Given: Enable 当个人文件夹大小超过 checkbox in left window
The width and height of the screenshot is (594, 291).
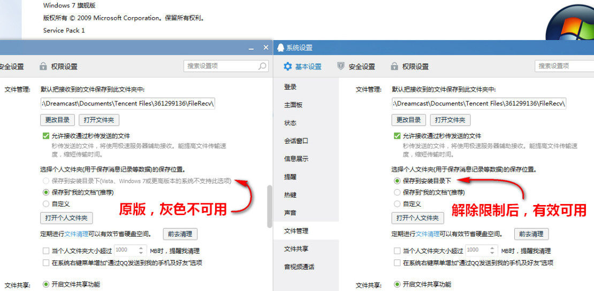Looking at the screenshot, I should (x=46, y=250).
